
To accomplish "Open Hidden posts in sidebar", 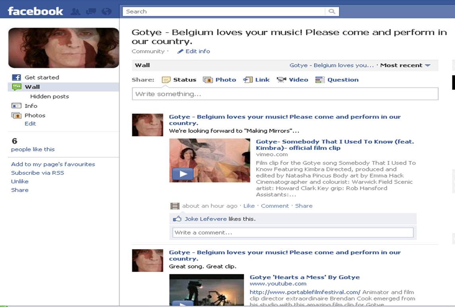I will point(50,96).
